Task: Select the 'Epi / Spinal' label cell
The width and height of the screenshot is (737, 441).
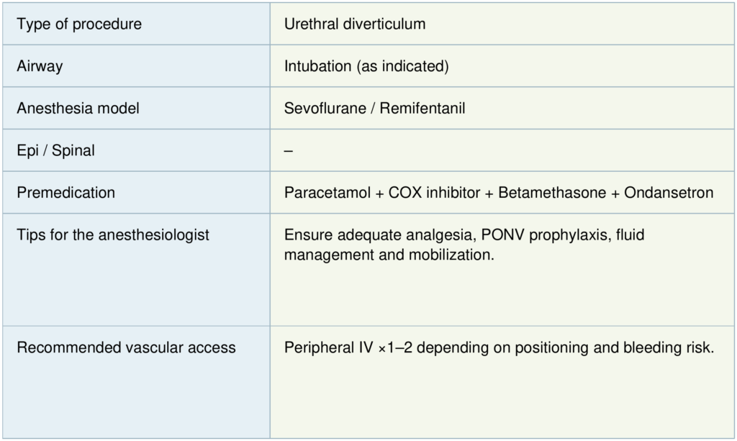Action: point(55,151)
